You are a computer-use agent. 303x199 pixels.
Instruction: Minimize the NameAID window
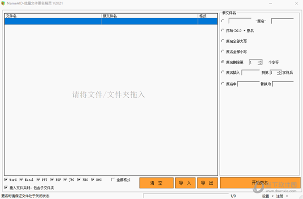(x=271, y=4)
